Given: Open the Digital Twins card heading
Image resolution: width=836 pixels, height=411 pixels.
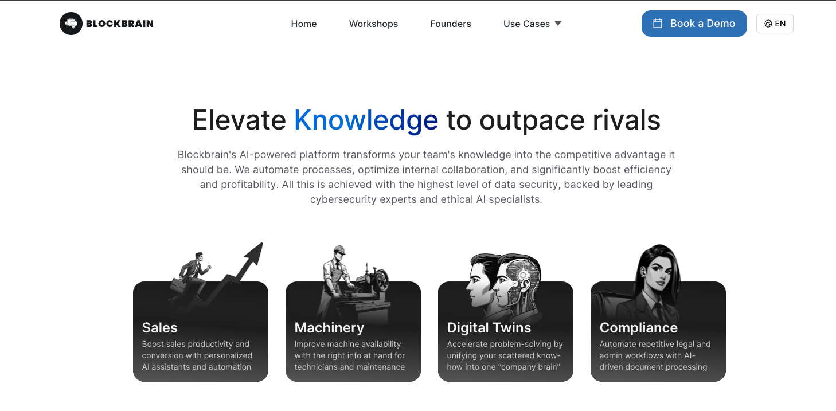Looking at the screenshot, I should (x=489, y=327).
